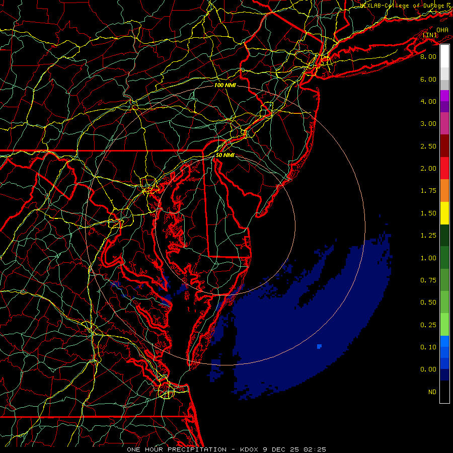This screenshot has height=453, width=453.
Task: Click the 02:25 timestamp
Action: 315,449
